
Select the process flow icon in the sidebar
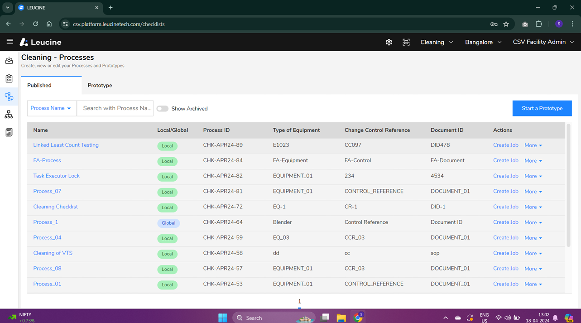point(9,96)
